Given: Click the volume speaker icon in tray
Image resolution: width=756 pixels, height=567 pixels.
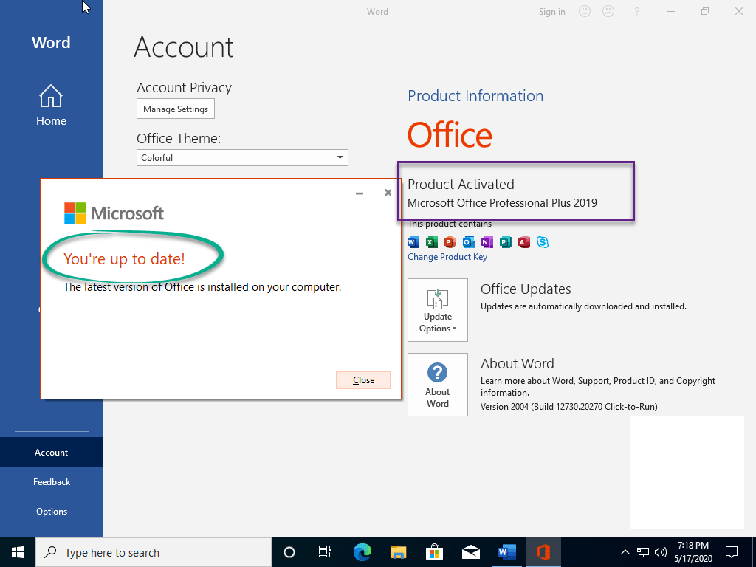Looking at the screenshot, I should click(661, 552).
